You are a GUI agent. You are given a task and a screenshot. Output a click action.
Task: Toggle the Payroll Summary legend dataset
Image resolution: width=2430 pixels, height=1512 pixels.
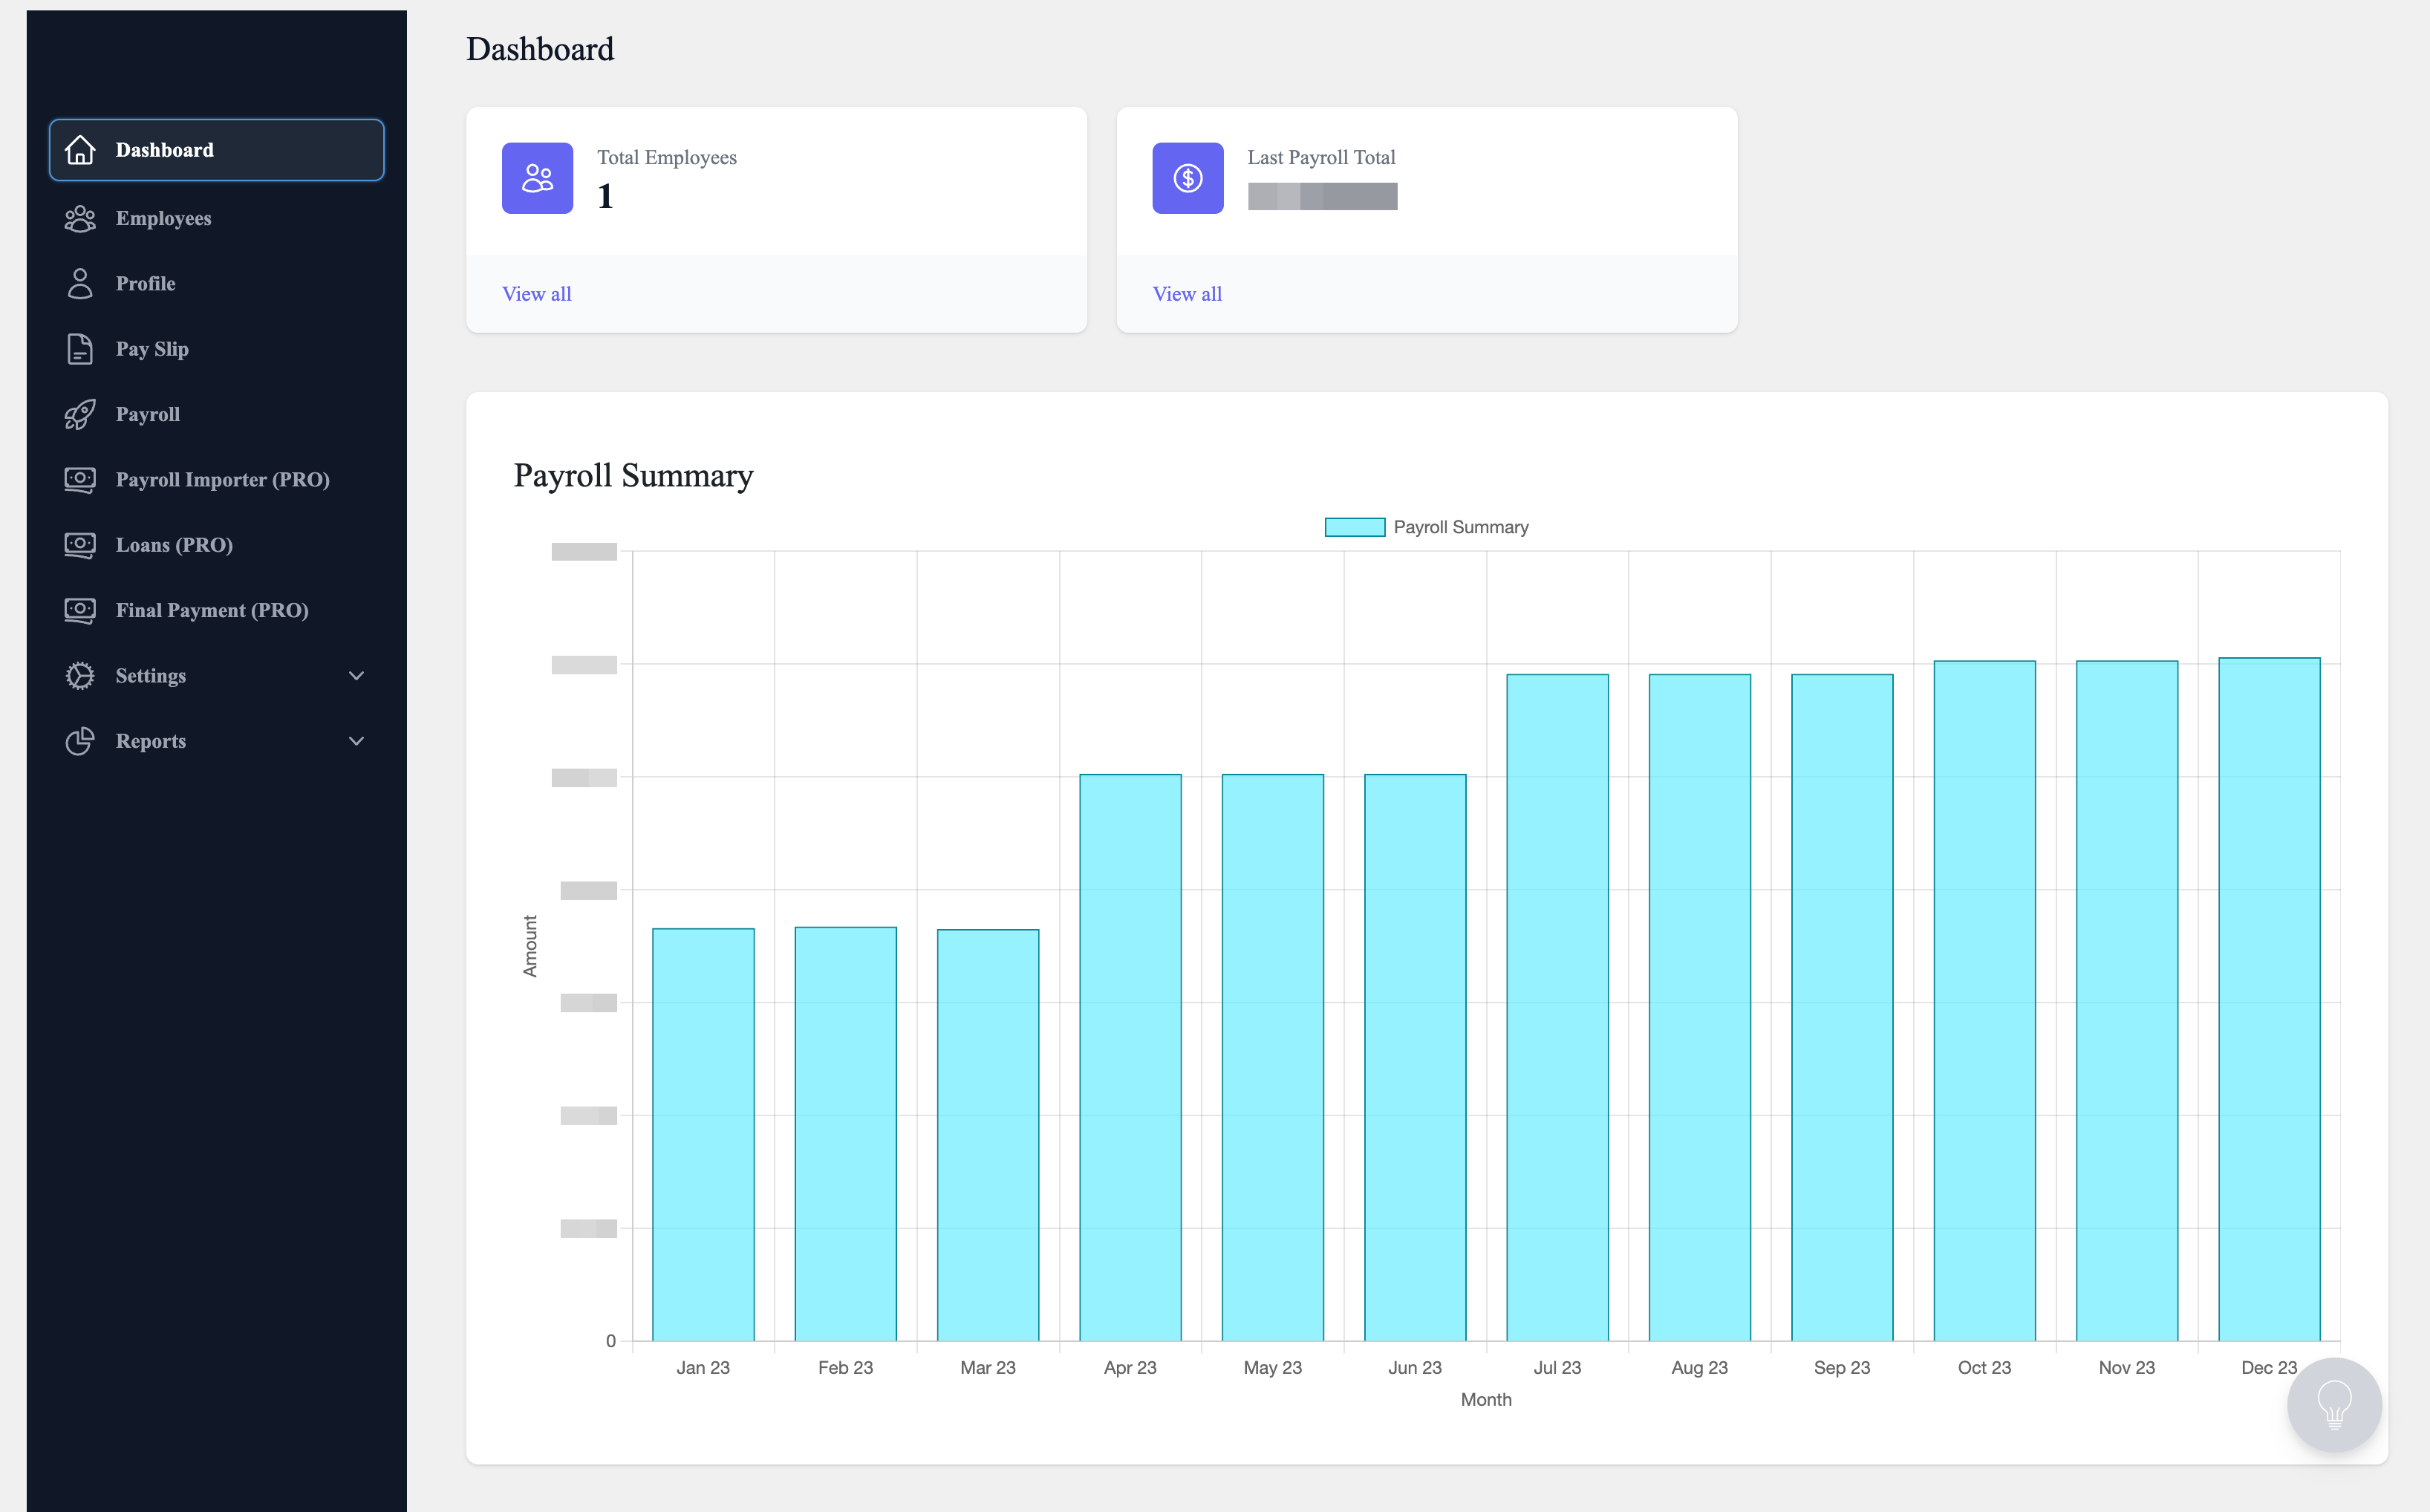[1426, 527]
